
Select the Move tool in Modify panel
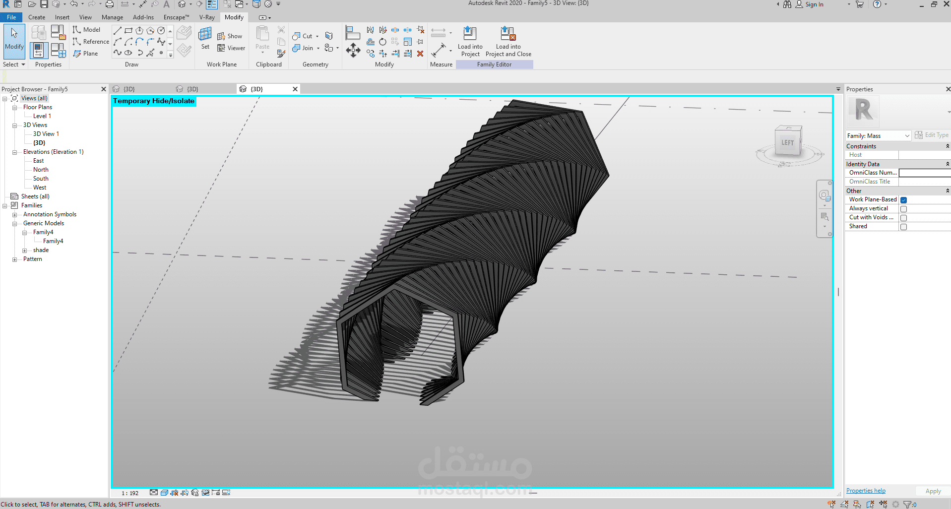(353, 50)
